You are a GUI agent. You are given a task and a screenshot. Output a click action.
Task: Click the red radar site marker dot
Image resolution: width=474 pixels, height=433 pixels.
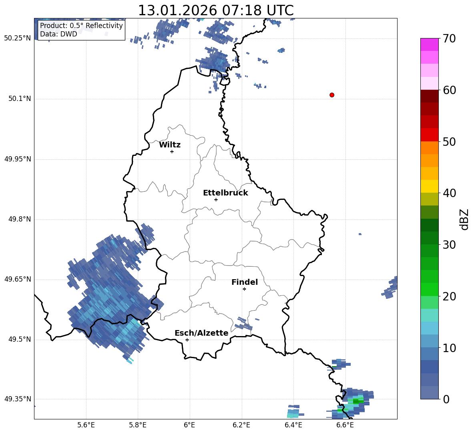pyautogui.click(x=332, y=95)
